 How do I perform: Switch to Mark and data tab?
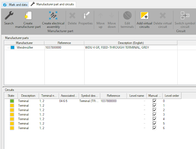coord(15,5)
